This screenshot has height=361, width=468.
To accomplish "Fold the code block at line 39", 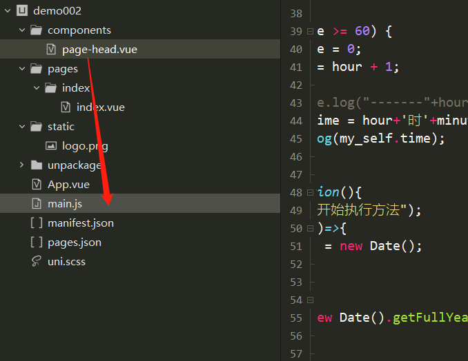I will 311,31.
